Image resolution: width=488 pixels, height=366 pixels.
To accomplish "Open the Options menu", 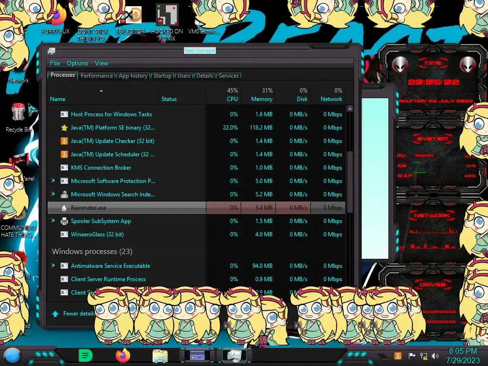I will [x=77, y=63].
